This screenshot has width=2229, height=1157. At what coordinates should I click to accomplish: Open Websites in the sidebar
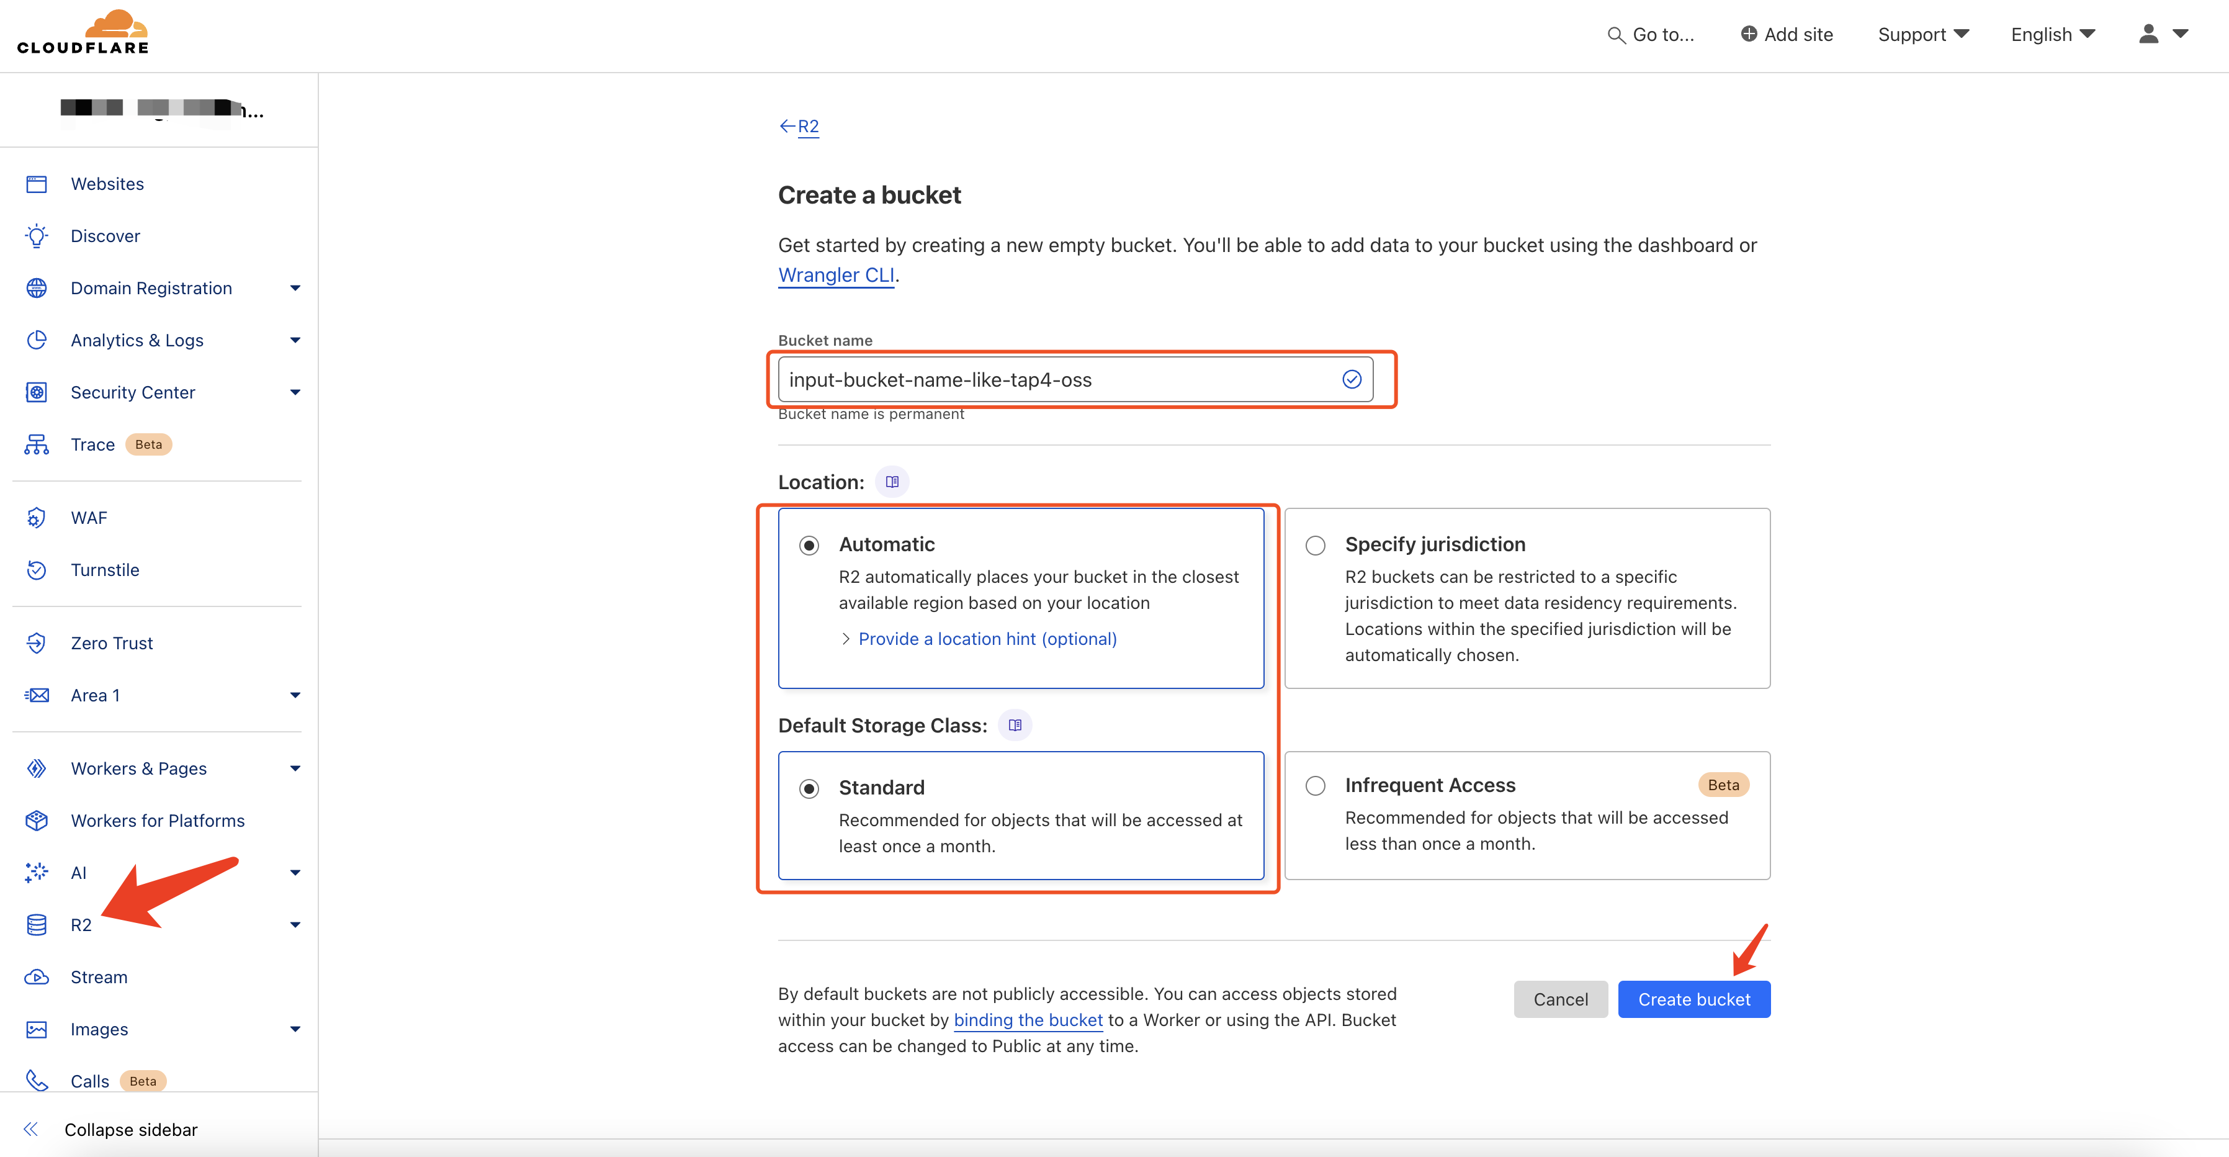107,184
